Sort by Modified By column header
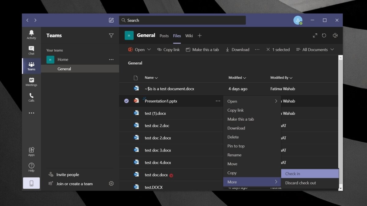 click(x=281, y=78)
